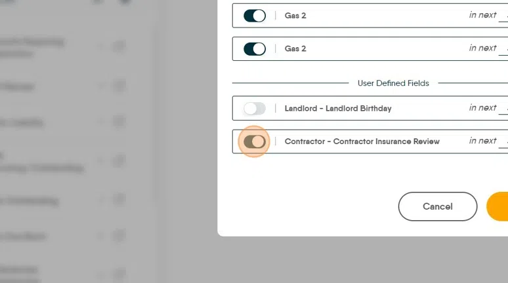
Task: Click the icon on the first blurred sidebar row
Action: coord(119,47)
